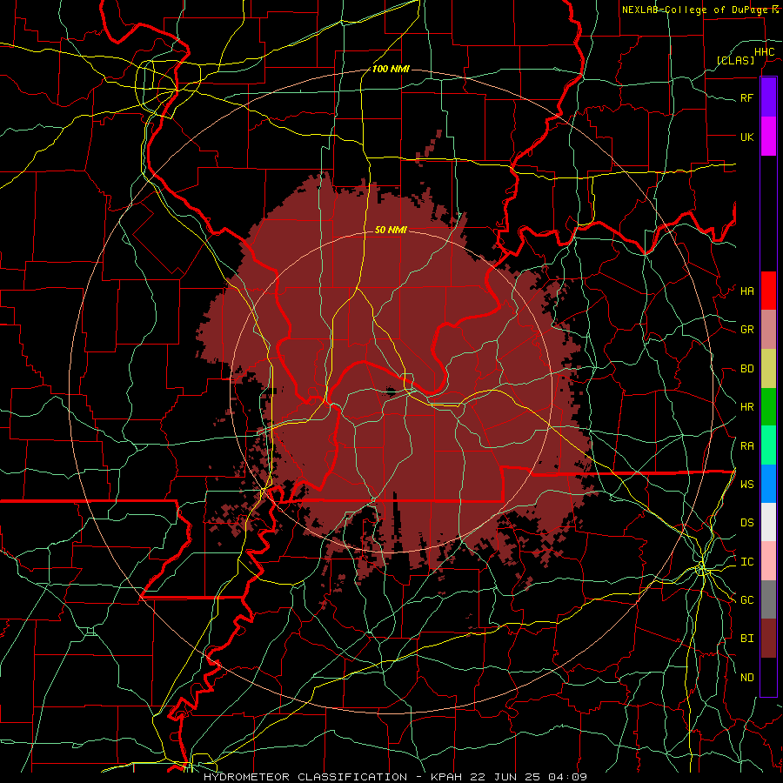The image size is (783, 783).
Task: Click the WS blue legend swatch
Action: 768,484
